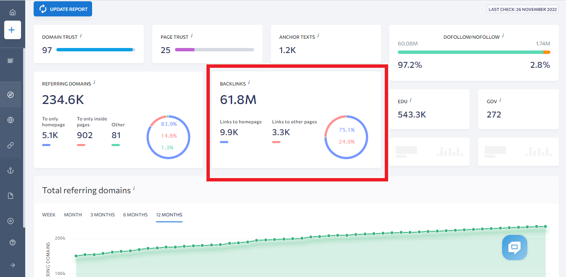This screenshot has width=566, height=277.
Task: Open the document page icon in sidebar
Action: (11, 196)
